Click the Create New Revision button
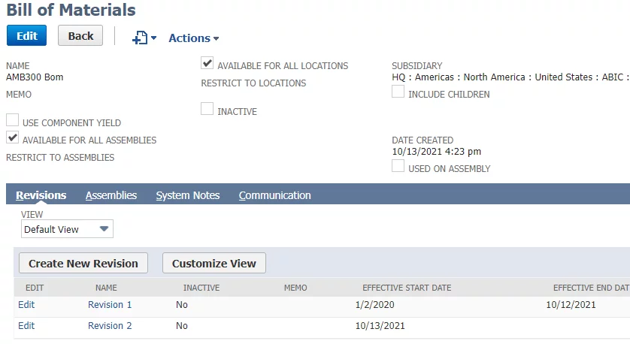630x344 pixels. 83,264
